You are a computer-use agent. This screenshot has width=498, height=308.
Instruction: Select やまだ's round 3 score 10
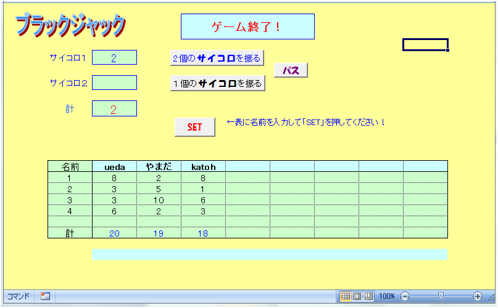pos(159,199)
